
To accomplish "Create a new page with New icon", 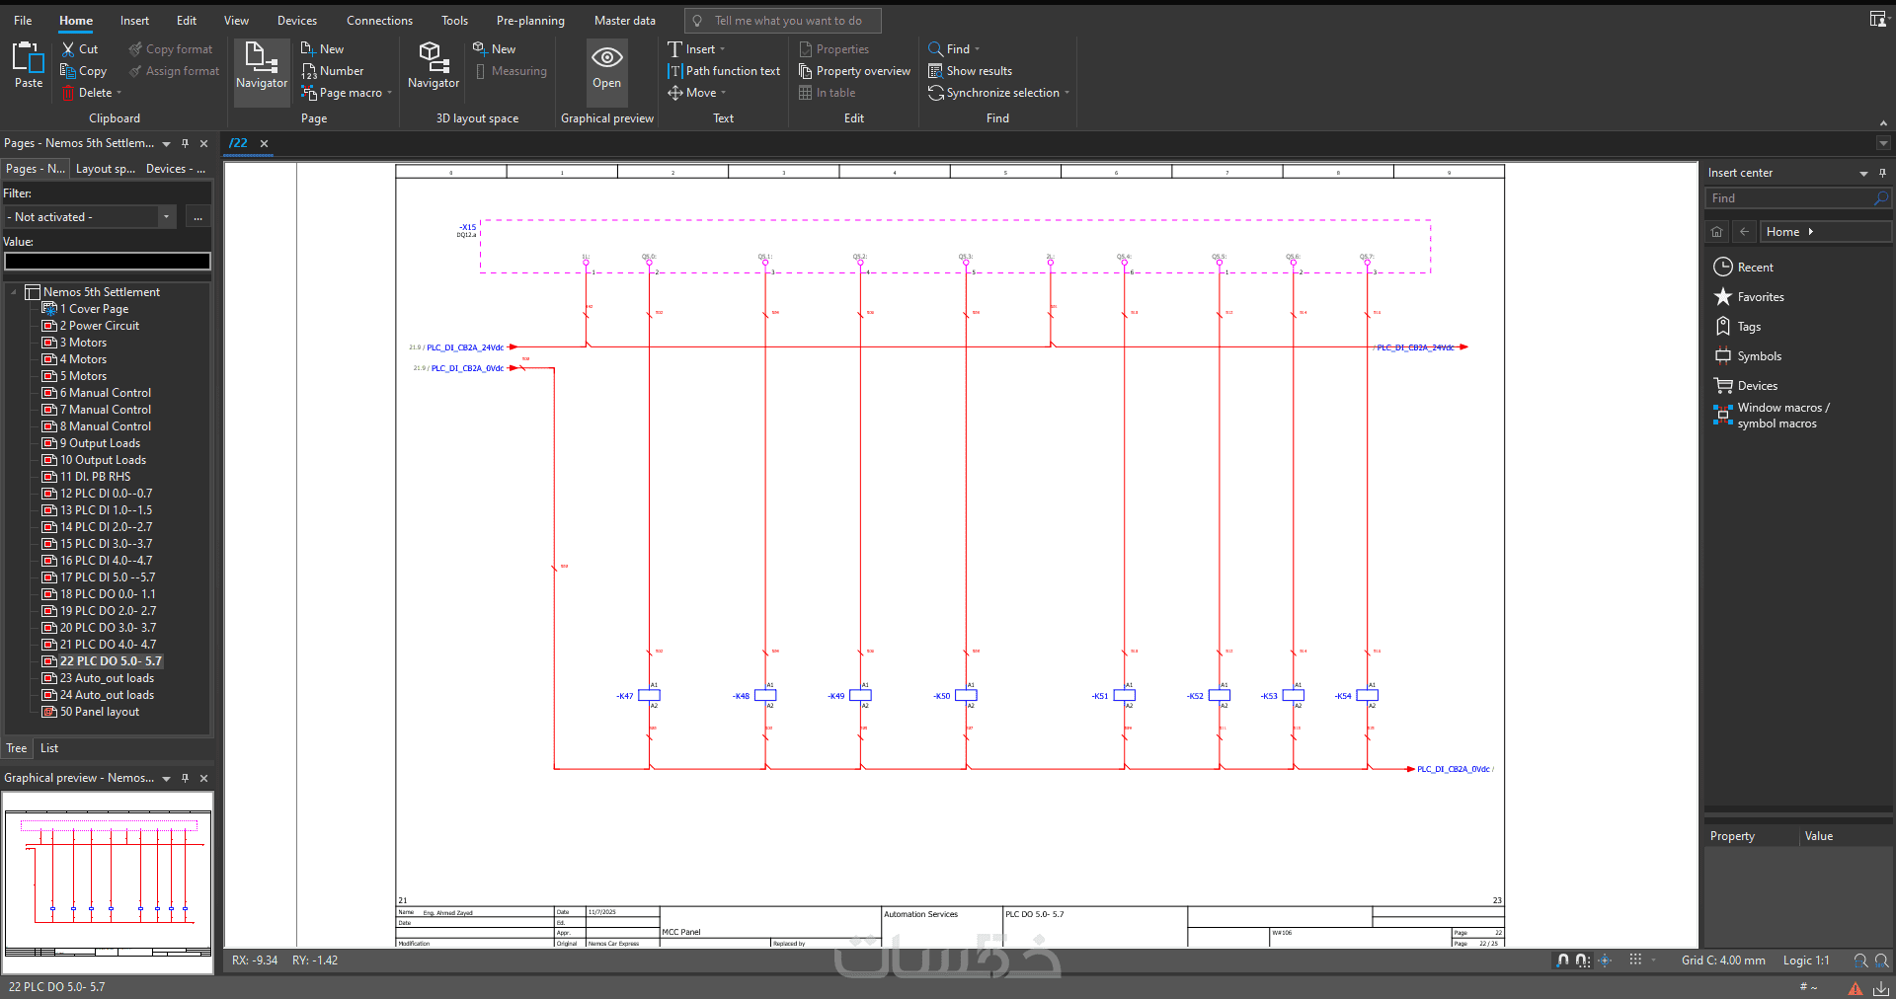I will 308,49.
